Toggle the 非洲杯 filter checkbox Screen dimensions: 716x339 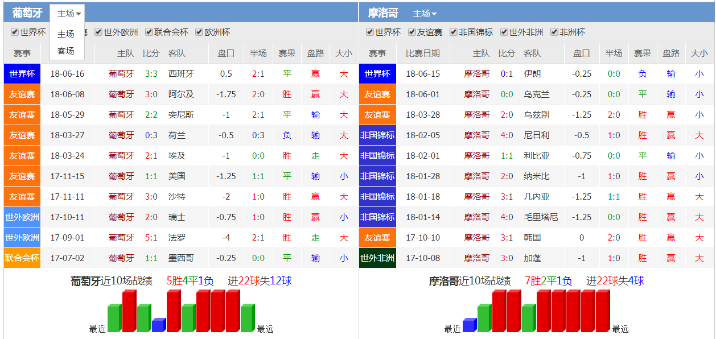554,32
